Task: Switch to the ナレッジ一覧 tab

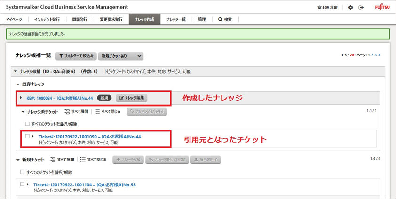Action: click(x=176, y=20)
